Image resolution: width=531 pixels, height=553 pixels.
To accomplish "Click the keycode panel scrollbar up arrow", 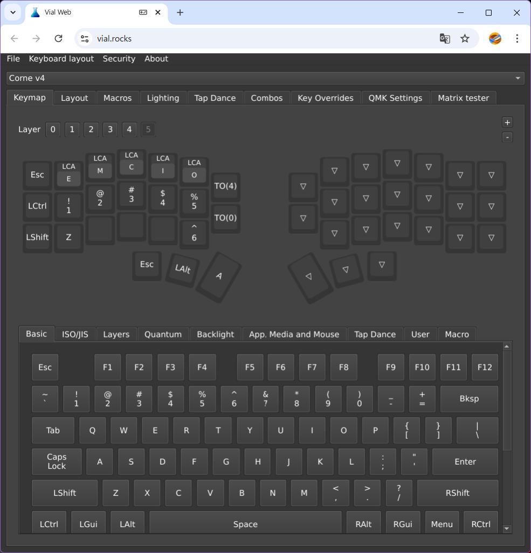I will click(x=507, y=347).
